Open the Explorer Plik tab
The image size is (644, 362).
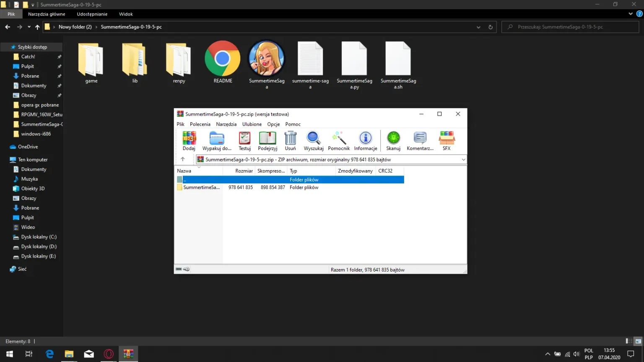[x=11, y=14]
